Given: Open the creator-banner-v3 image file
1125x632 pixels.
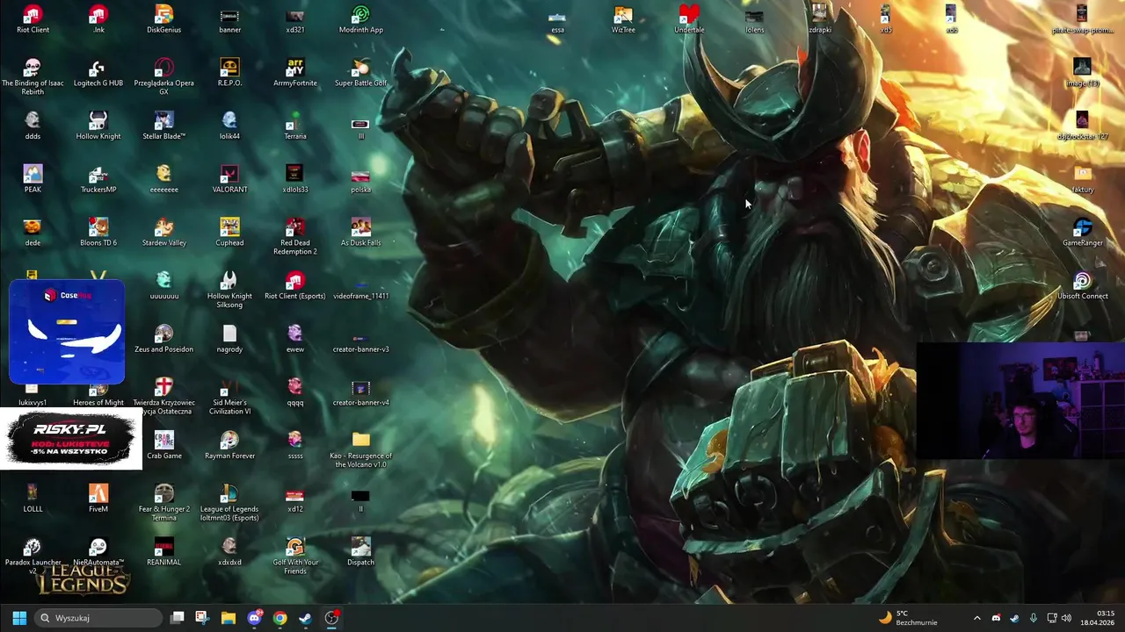Looking at the screenshot, I should pos(360,343).
